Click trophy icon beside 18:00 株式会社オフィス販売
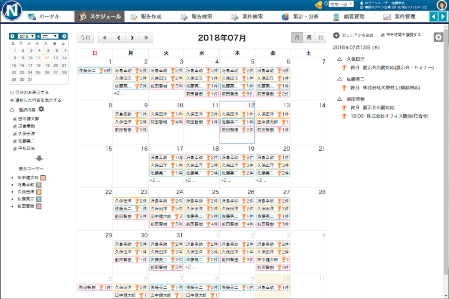Viewport: 449px width, 299px height. pyautogui.click(x=344, y=116)
